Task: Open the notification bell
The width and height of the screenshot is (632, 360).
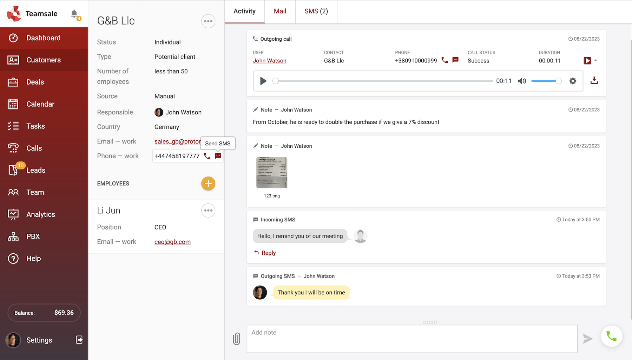Action: [74, 13]
